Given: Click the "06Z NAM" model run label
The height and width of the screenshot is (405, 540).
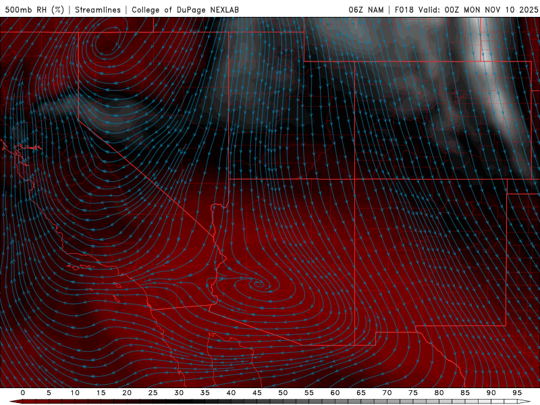Looking at the screenshot, I should coord(366,9).
